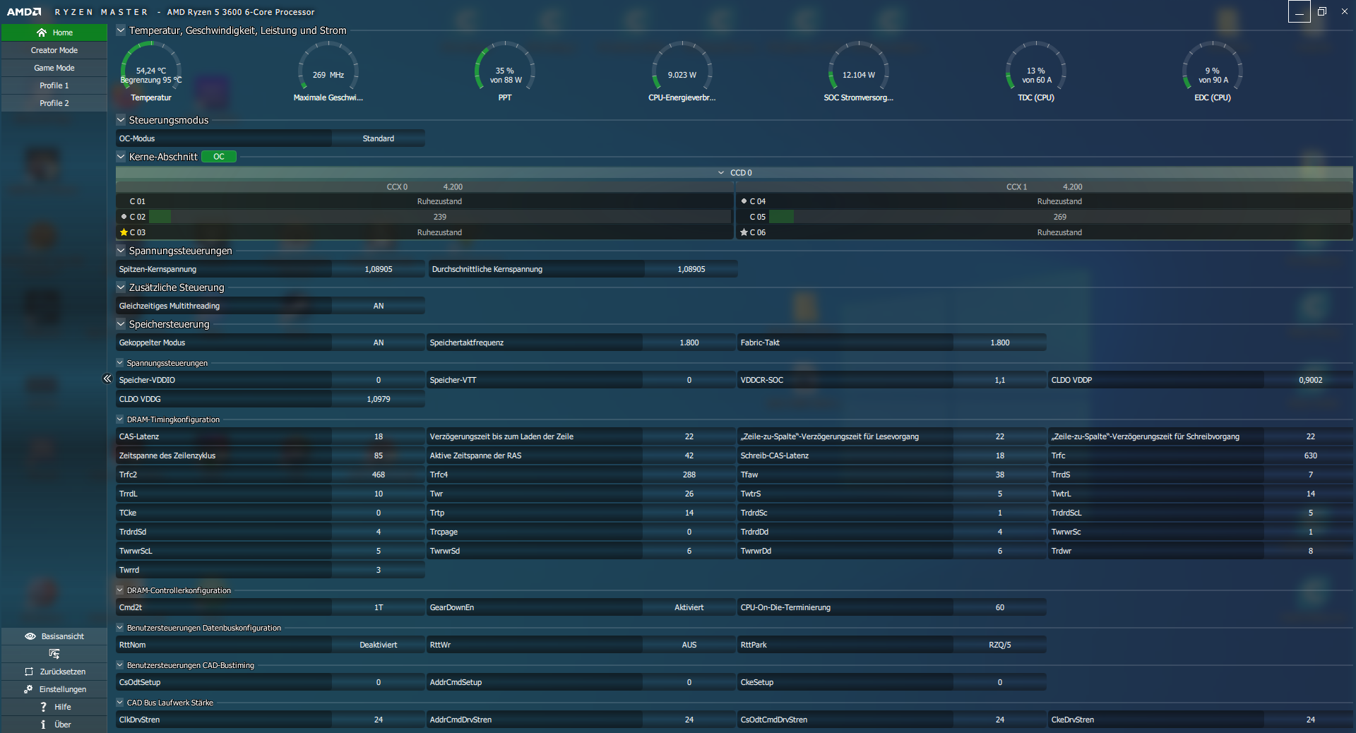Click the Basisansicht eye icon
This screenshot has width=1356, height=733.
(30, 636)
